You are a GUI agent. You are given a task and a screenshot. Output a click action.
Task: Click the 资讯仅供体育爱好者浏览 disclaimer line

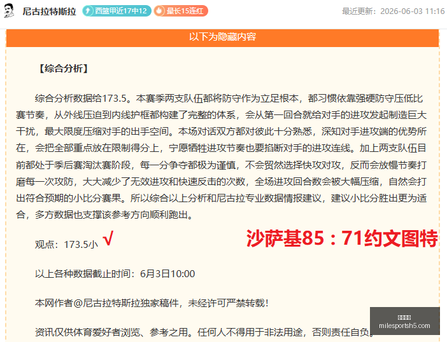coord(204,332)
